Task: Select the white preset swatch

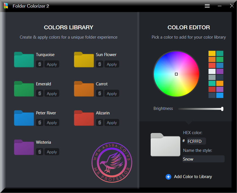Action: click(212, 71)
